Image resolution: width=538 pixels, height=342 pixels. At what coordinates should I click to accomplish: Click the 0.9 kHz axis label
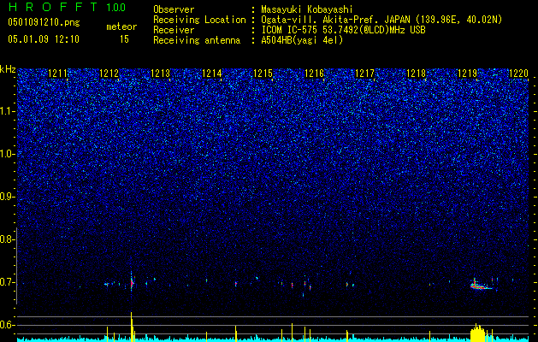click(x=8, y=197)
